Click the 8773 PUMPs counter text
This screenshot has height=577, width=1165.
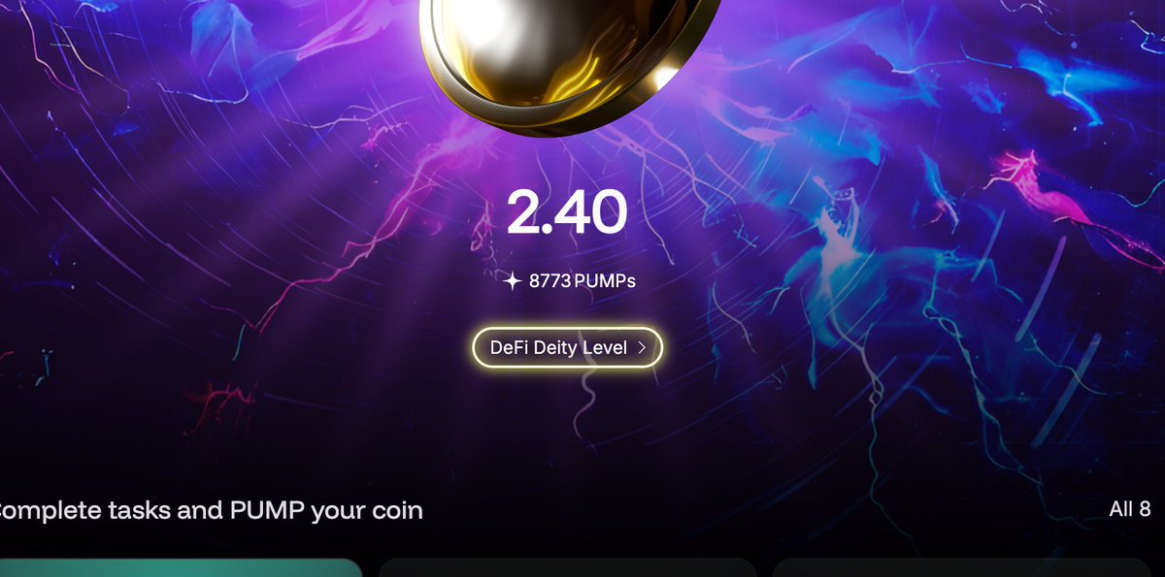(582, 282)
